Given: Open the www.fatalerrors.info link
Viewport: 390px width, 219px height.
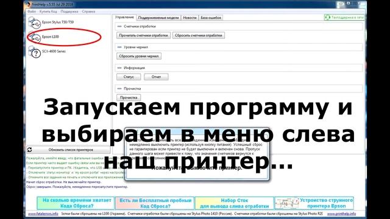Looking at the screenshot, I should click(43, 214).
